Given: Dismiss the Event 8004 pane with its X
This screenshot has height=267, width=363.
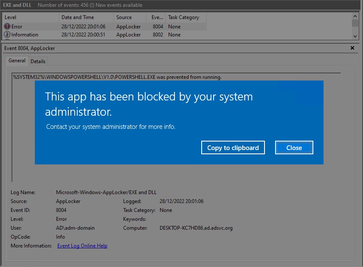Looking at the screenshot, I should pyautogui.click(x=352, y=48).
